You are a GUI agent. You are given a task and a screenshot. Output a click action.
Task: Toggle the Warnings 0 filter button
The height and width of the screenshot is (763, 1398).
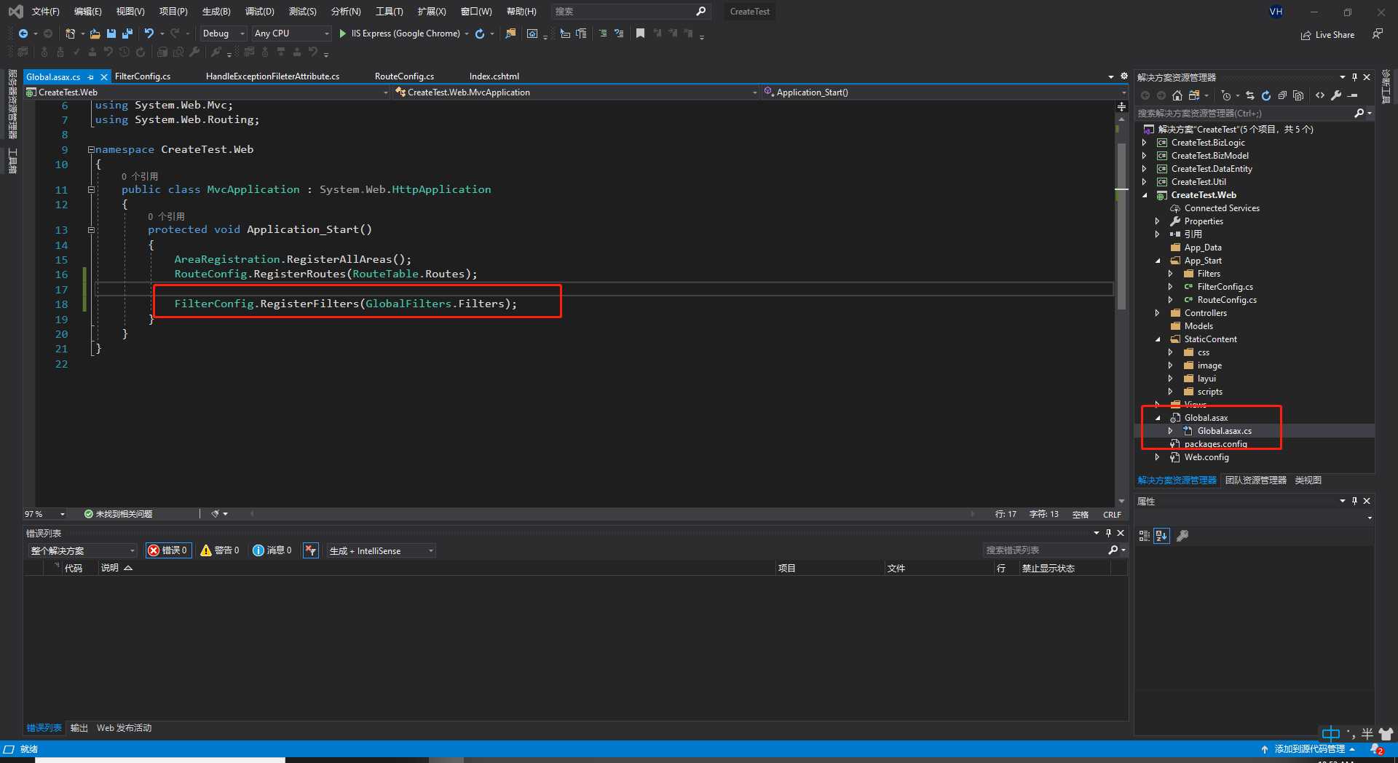220,550
